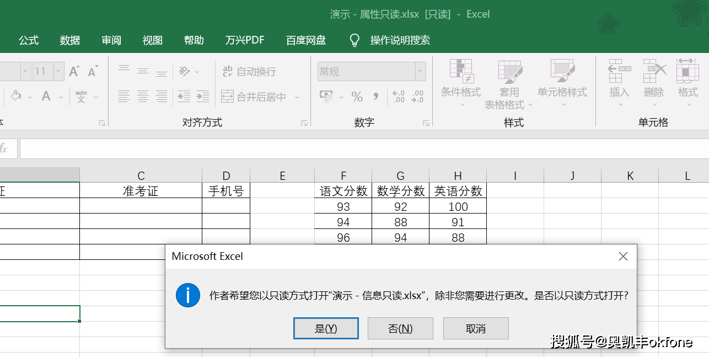The height and width of the screenshot is (357, 709).
Task: Open 对齐方式 group dialog launcher
Action: (x=304, y=123)
